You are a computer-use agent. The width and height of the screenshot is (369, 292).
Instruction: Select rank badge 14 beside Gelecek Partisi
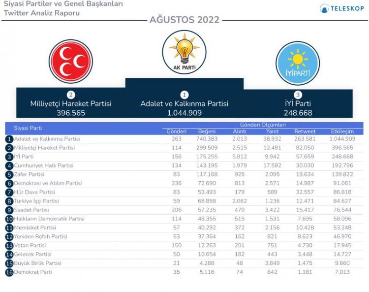9,255
